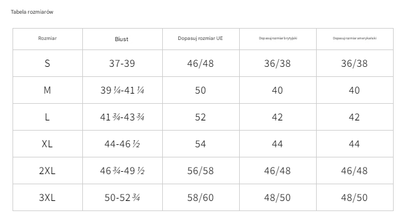The width and height of the screenshot is (399, 223).
Task: Click the bust value 41¾-43¾
Action: (x=122, y=117)
